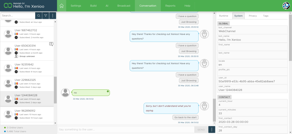Click the locale field showing en
292x134 pixels.
[252, 64]
